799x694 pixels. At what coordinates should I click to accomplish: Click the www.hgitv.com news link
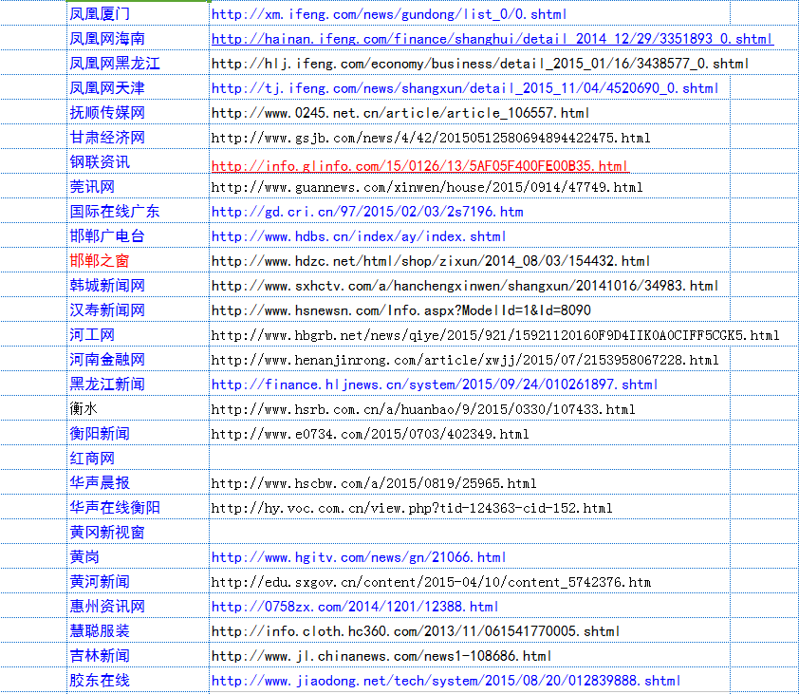(359, 557)
